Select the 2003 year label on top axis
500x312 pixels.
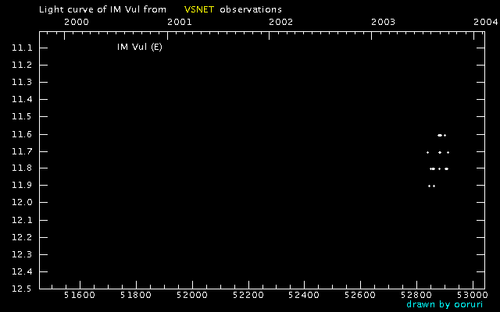pos(384,22)
